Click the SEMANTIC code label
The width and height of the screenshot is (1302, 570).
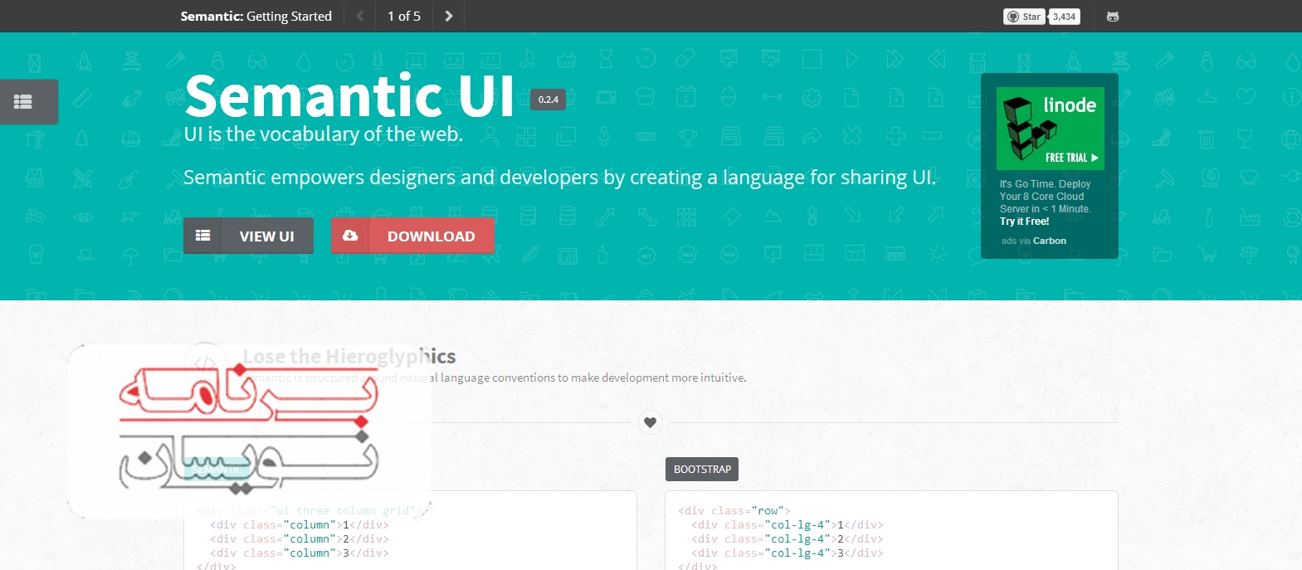pyautogui.click(x=217, y=470)
